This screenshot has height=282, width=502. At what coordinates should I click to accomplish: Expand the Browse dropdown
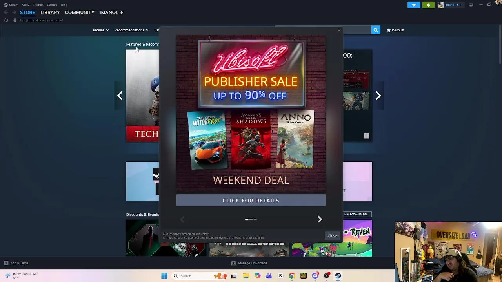[x=100, y=30]
